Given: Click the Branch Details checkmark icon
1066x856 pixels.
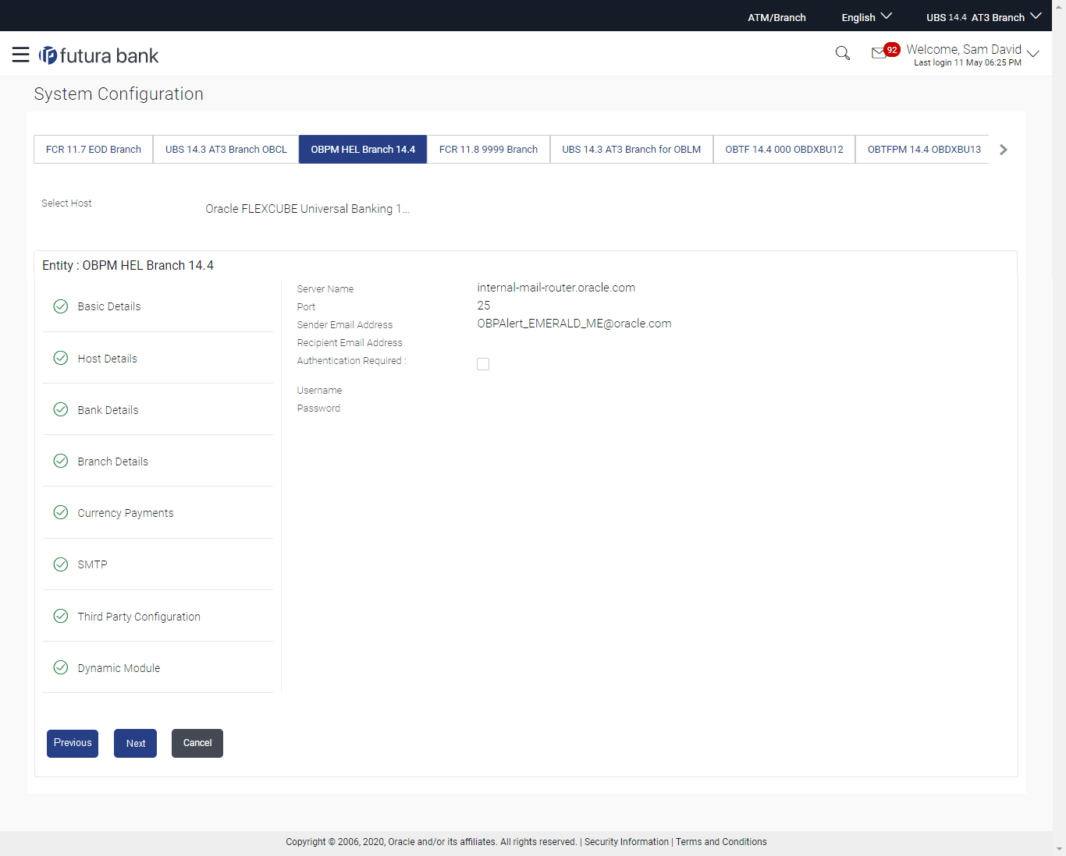Looking at the screenshot, I should pos(61,461).
